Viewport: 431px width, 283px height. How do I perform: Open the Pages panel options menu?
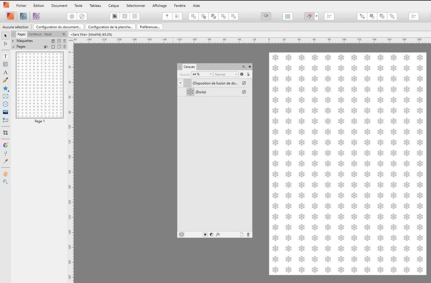tap(64, 34)
